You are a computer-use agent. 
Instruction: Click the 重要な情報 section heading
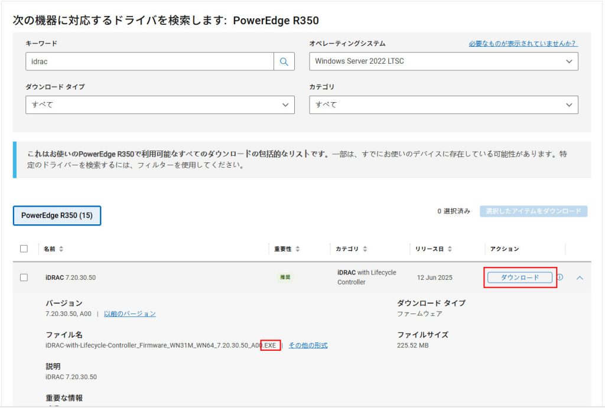tap(64, 398)
